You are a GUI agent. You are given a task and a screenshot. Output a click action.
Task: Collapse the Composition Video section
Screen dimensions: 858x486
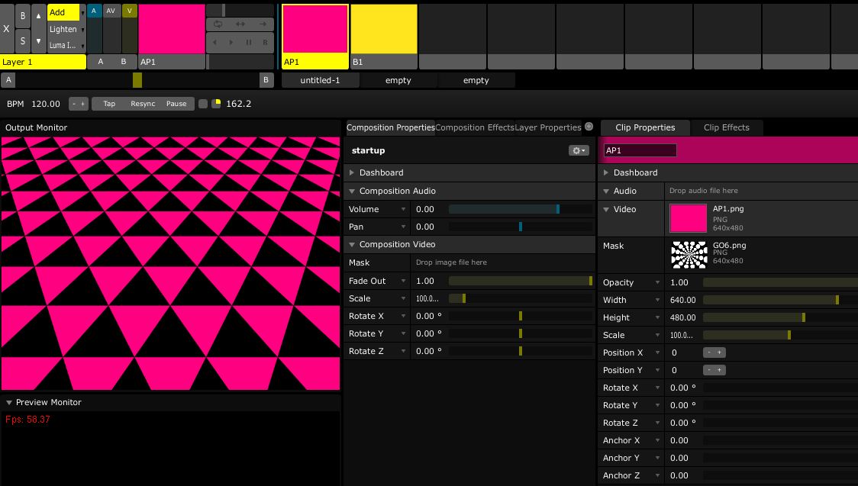pyautogui.click(x=352, y=245)
